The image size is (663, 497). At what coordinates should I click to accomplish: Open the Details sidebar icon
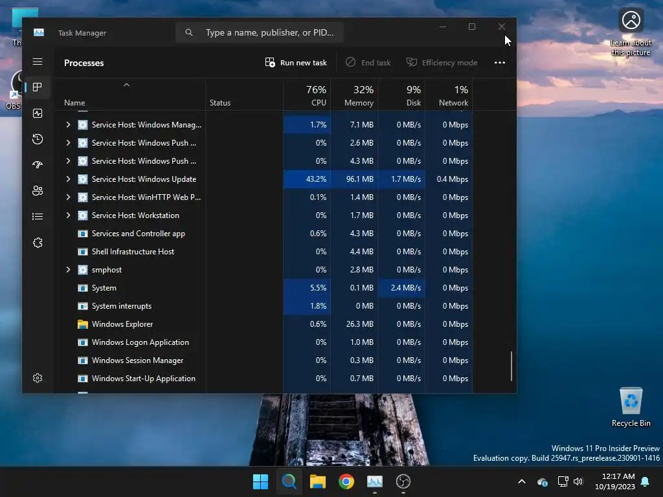coord(38,216)
